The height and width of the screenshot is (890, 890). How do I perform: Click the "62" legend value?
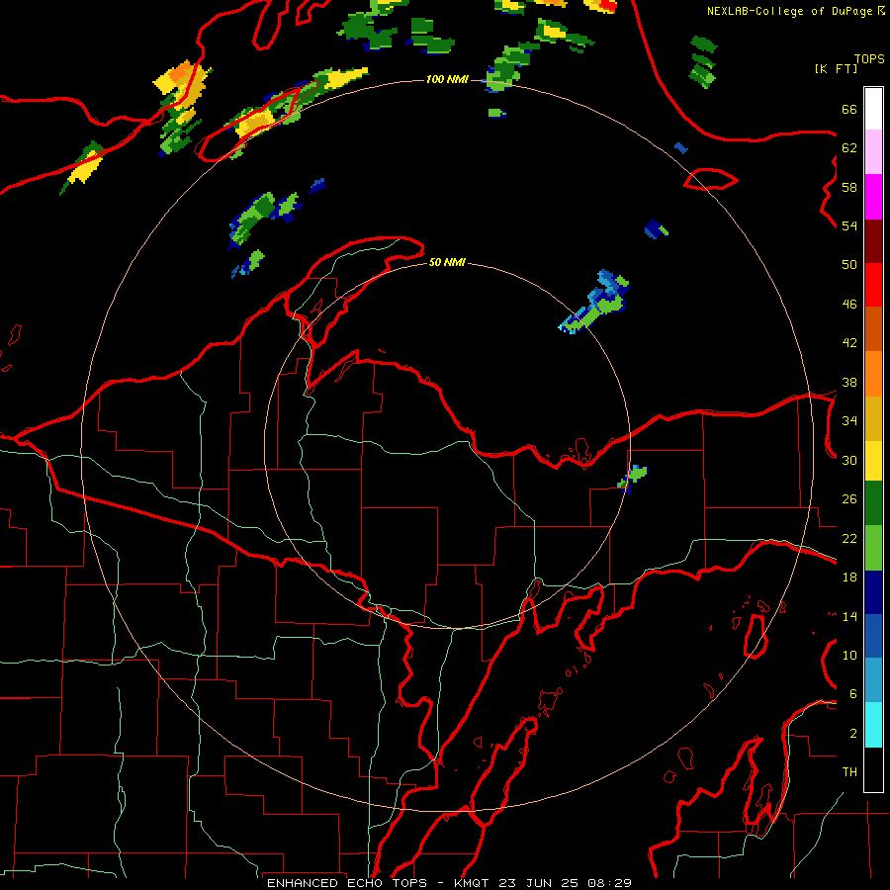pos(849,148)
